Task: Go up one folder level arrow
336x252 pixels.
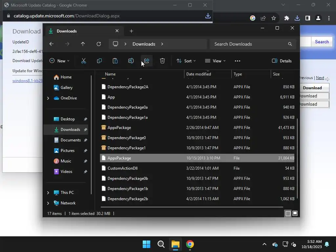Action: click(x=83, y=44)
